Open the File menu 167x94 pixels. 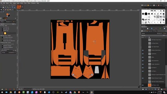(x=1, y=3)
